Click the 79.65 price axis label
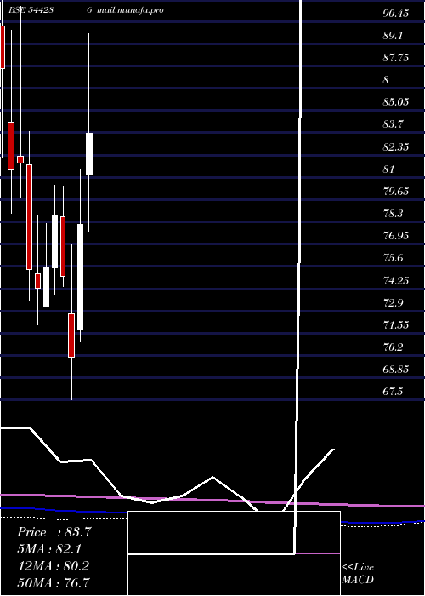 396,192
